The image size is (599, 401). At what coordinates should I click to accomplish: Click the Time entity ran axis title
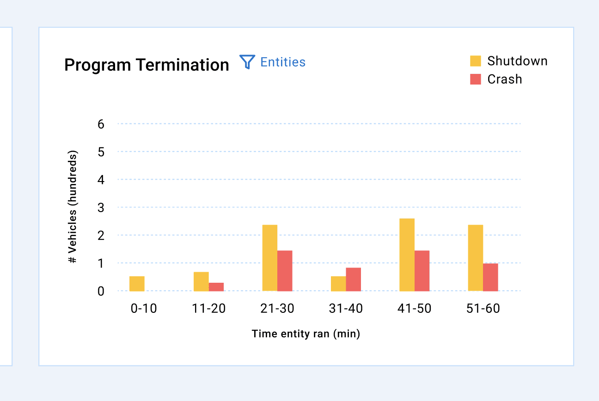click(306, 334)
